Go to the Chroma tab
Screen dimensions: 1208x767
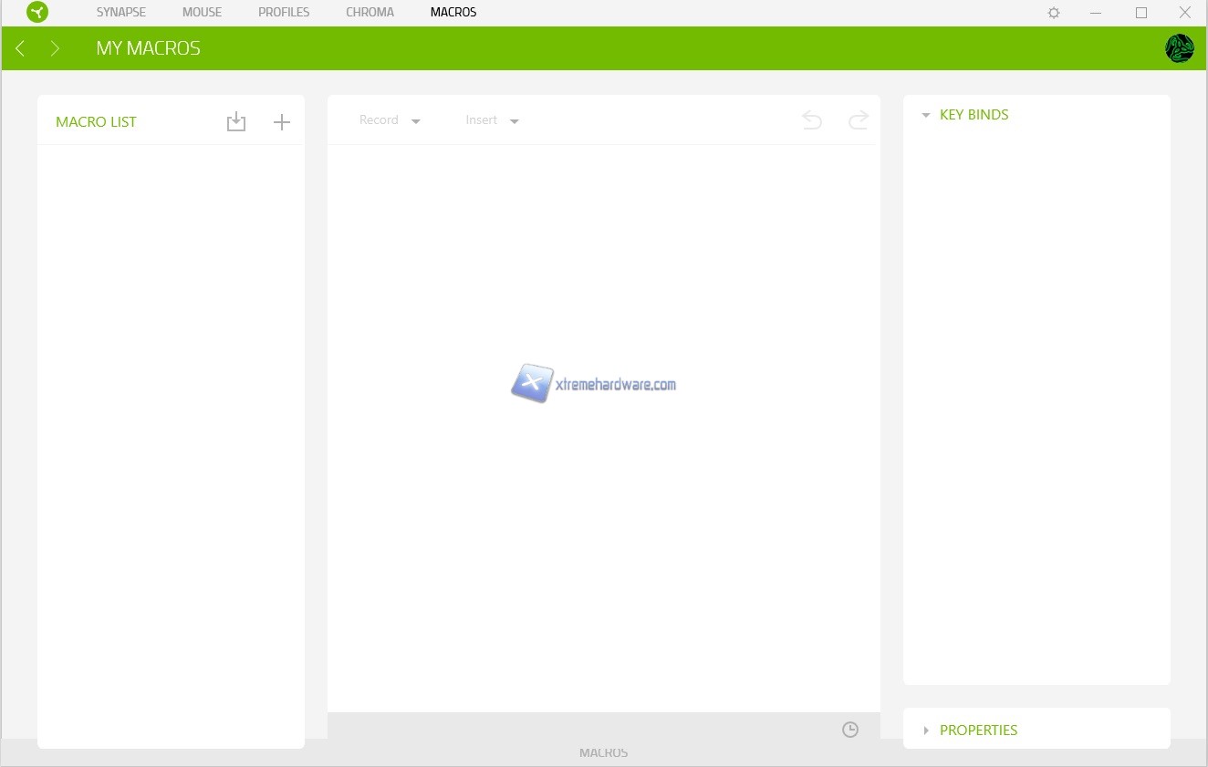(x=370, y=13)
